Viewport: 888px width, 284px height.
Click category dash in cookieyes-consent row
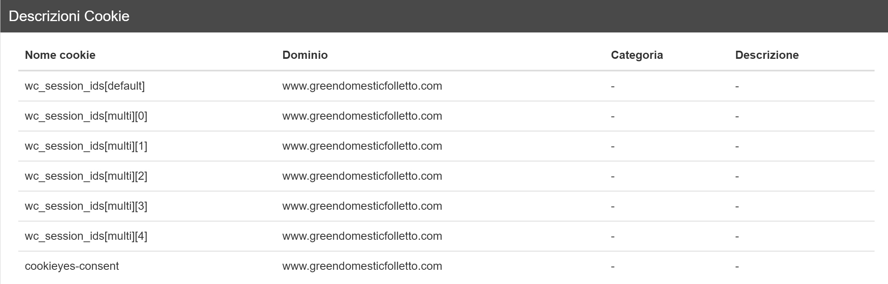click(613, 267)
